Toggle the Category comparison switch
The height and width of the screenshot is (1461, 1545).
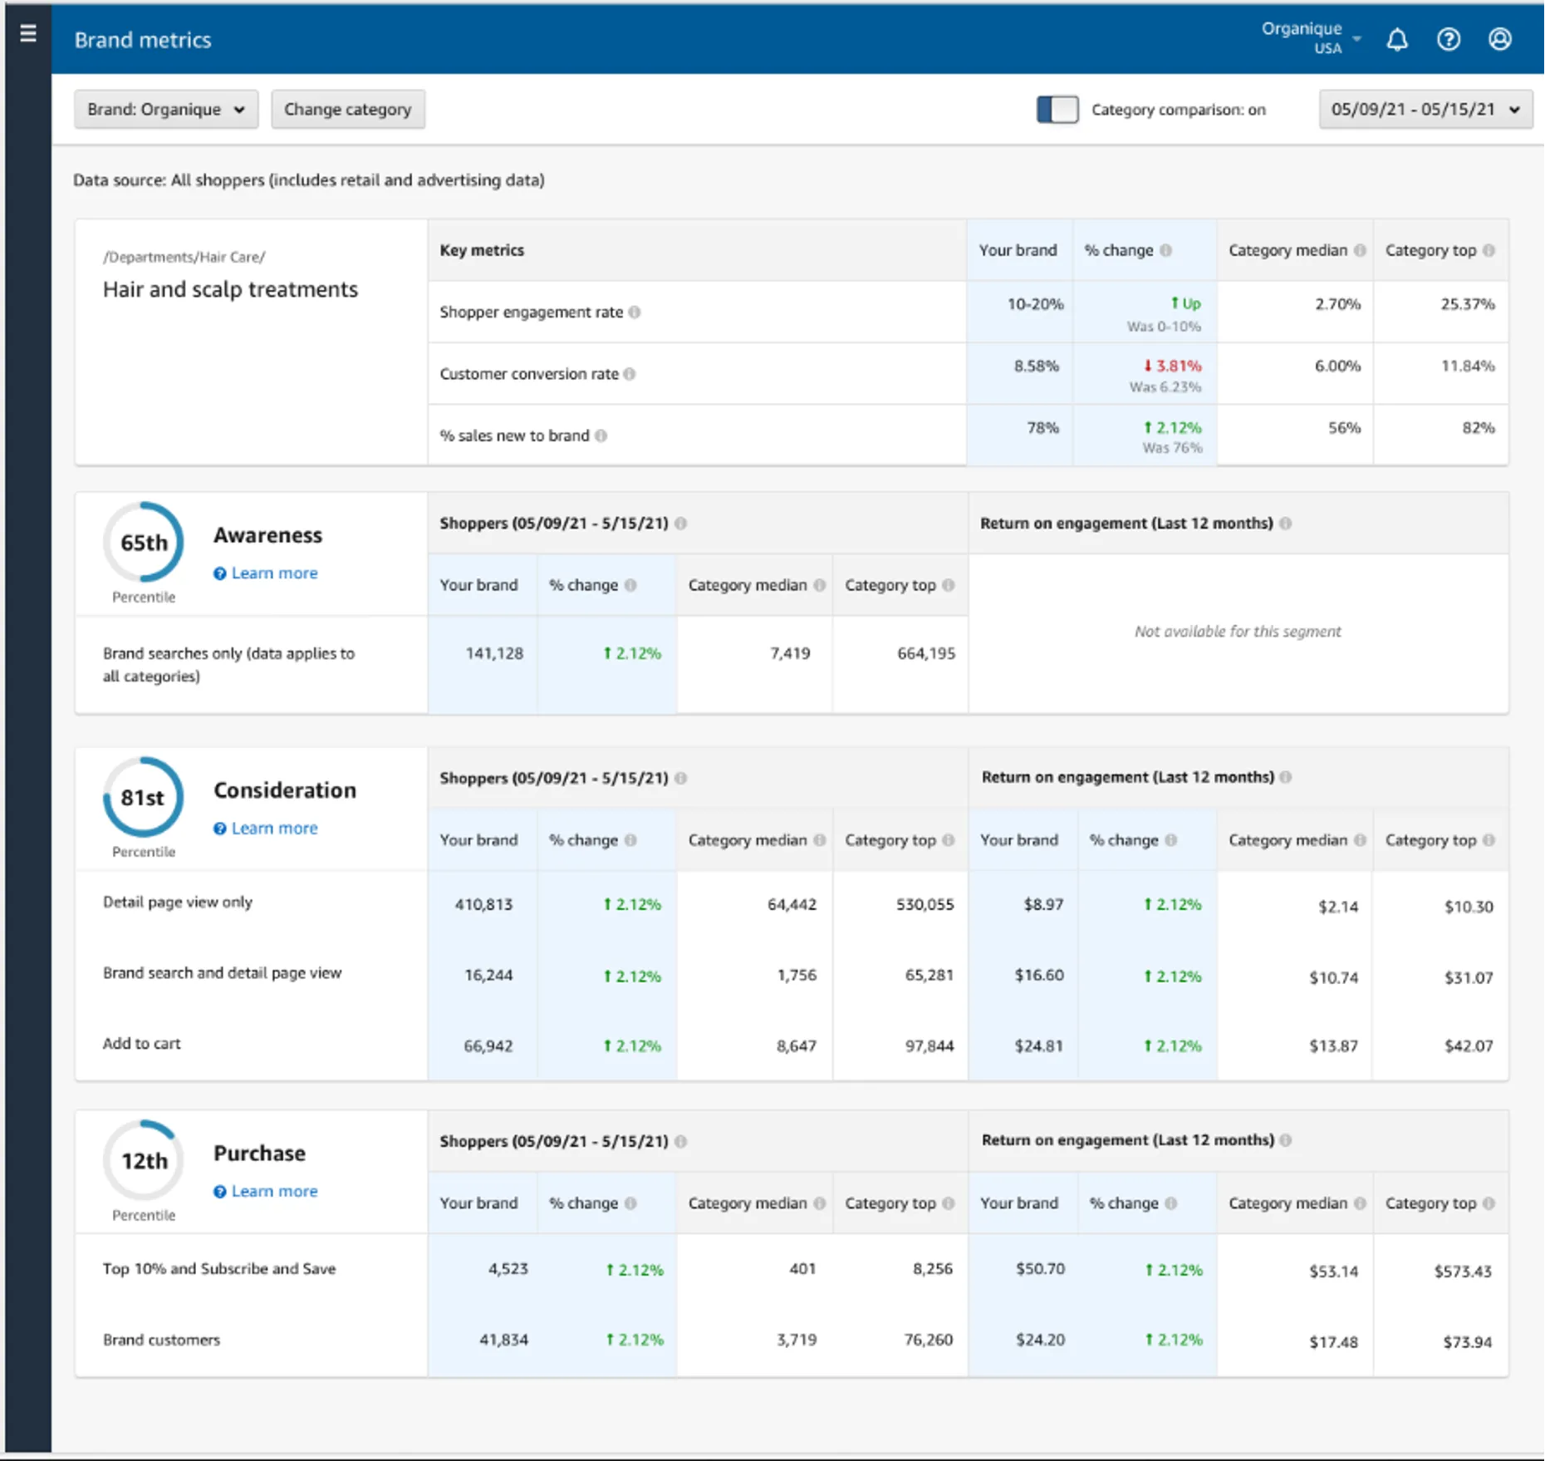tap(1057, 110)
